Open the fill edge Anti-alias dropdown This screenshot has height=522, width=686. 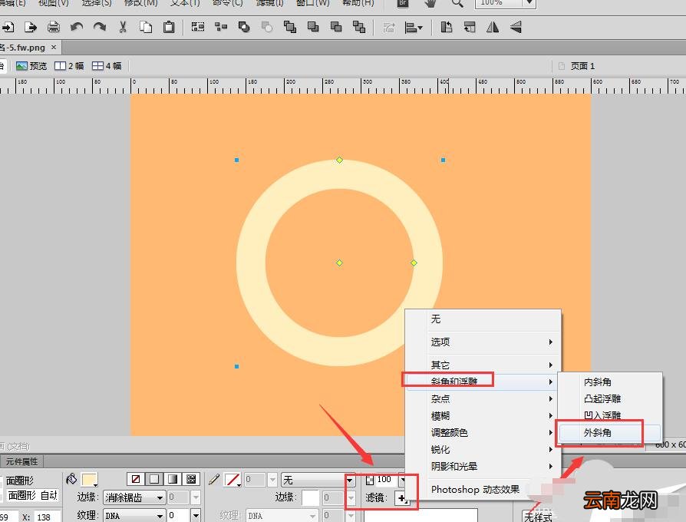pos(134,497)
